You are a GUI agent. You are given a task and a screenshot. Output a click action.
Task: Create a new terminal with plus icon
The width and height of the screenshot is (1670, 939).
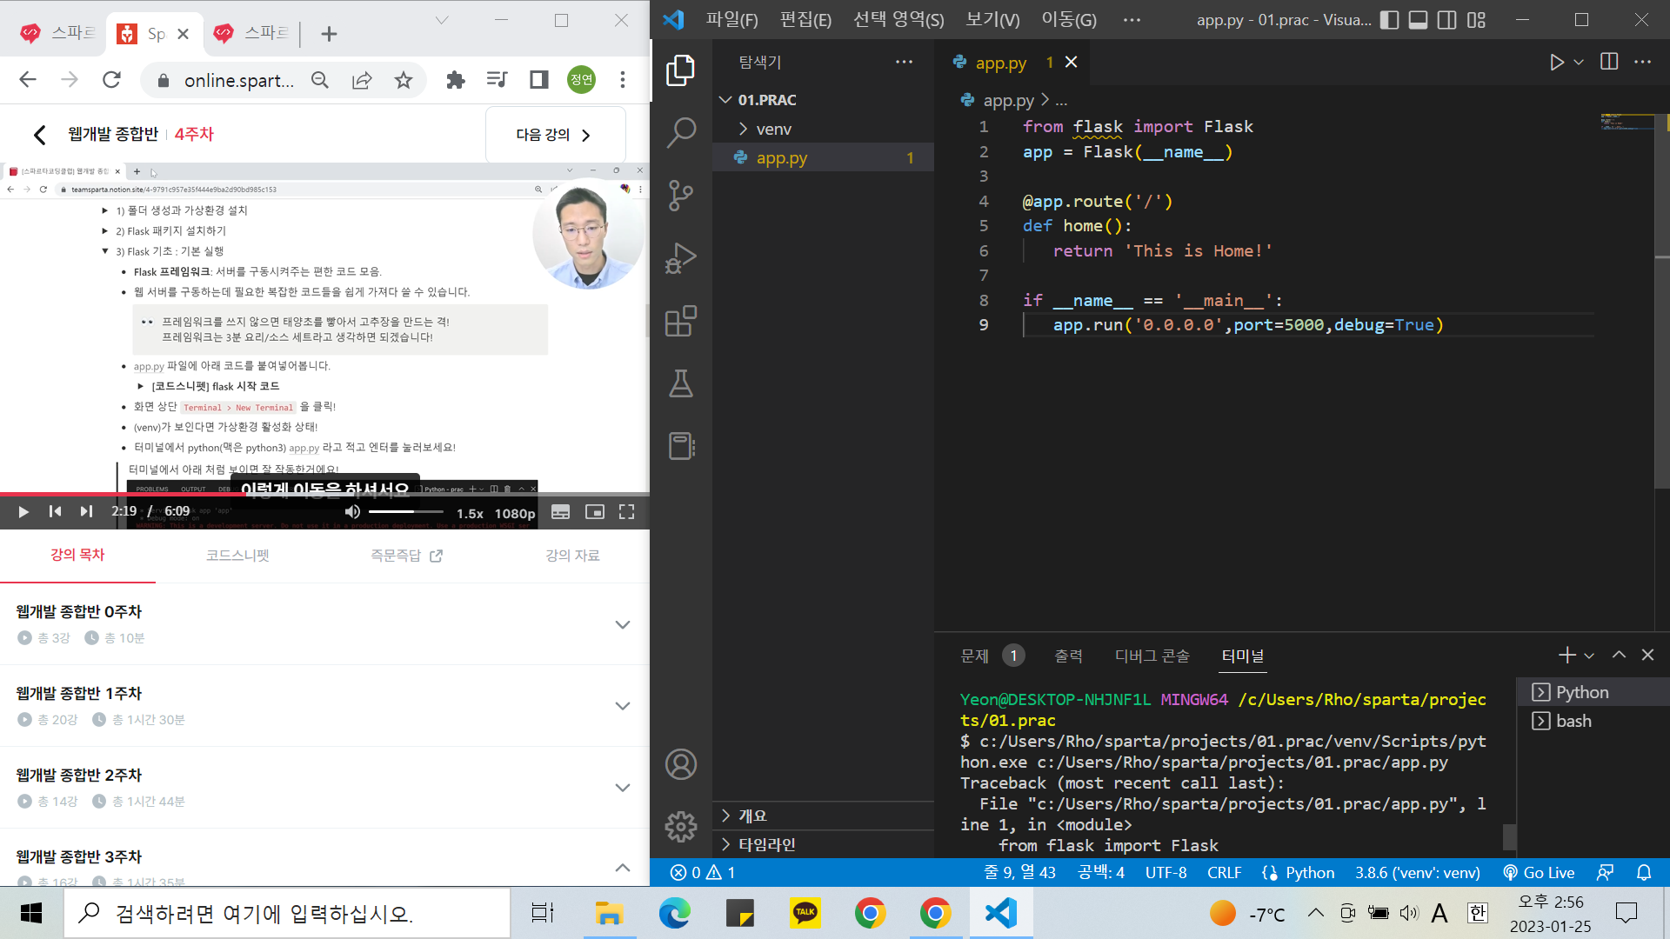[1567, 655]
